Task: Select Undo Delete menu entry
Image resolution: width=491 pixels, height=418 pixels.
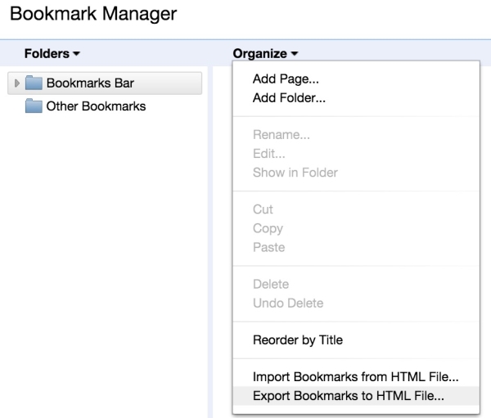Action: click(x=288, y=303)
